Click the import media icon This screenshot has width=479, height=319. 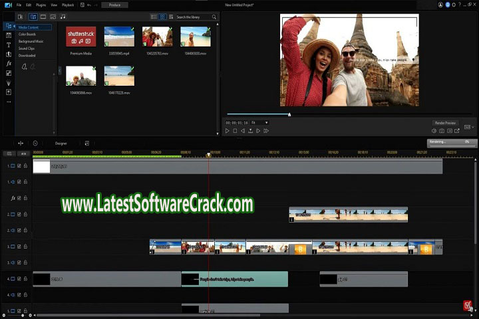pos(20,17)
